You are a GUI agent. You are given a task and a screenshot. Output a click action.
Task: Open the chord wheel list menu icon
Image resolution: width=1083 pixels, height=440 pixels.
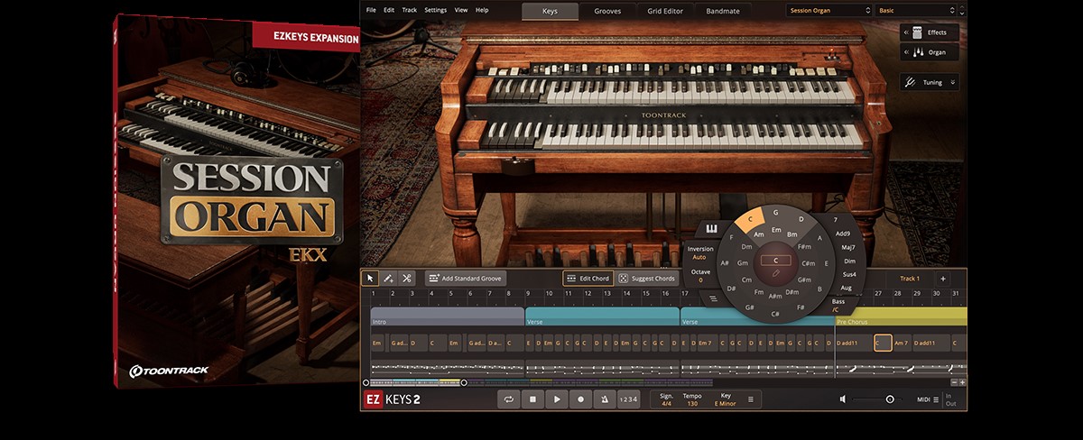(713, 298)
